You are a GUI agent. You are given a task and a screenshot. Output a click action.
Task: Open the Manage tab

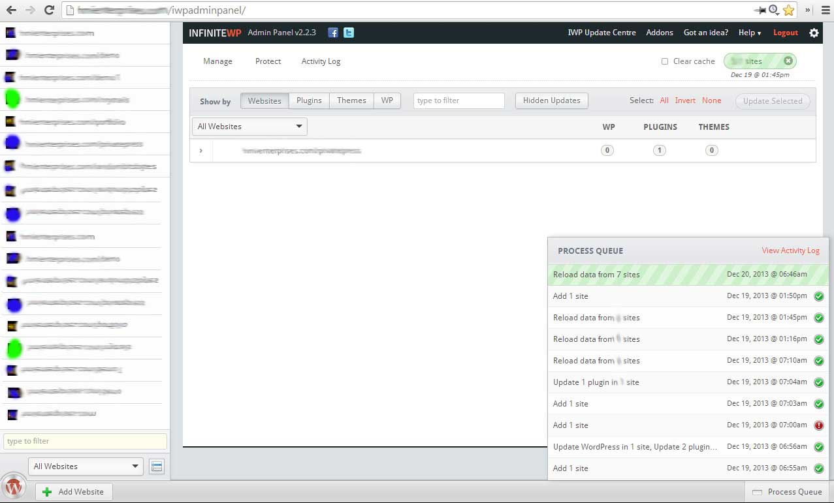pyautogui.click(x=217, y=61)
